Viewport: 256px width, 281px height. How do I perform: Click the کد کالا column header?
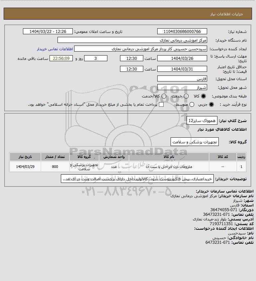point(223,157)
